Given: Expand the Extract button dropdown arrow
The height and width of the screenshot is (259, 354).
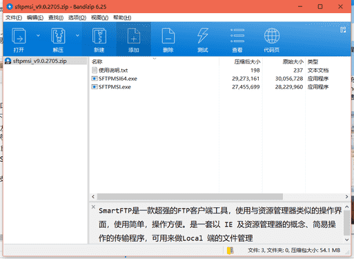Looking at the screenshot, I should [77, 35].
